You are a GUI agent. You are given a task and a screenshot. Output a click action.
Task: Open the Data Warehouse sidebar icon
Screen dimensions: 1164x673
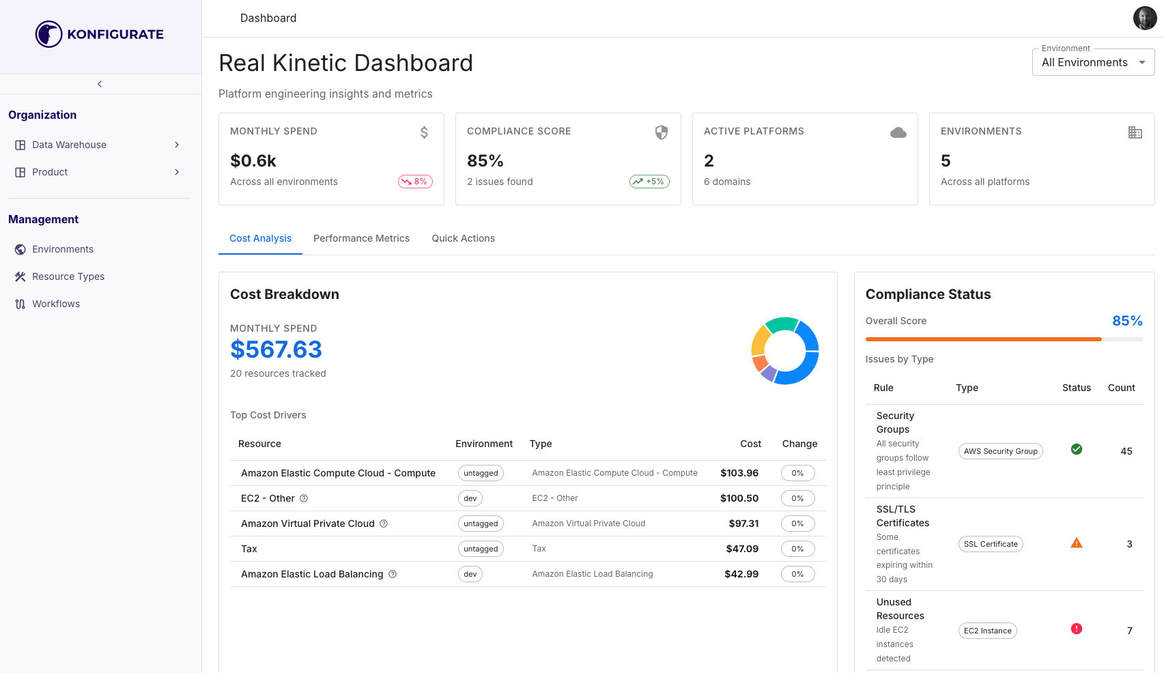click(20, 145)
